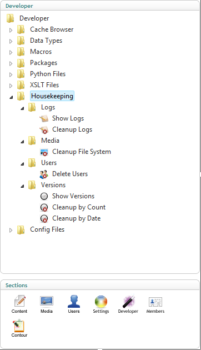Select the Show Logs tree item

(x=68, y=118)
